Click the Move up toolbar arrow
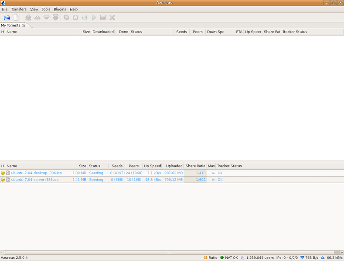Viewport: 344px width, 261px height. [37, 17]
